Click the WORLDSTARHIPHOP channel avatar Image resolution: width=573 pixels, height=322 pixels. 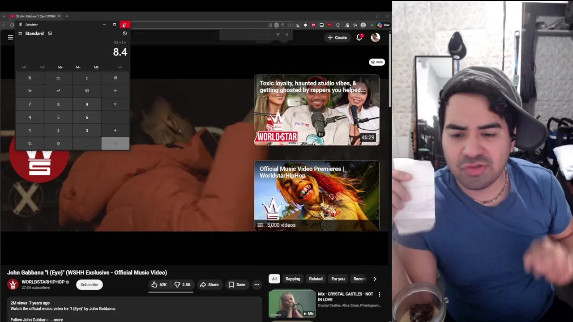[13, 284]
